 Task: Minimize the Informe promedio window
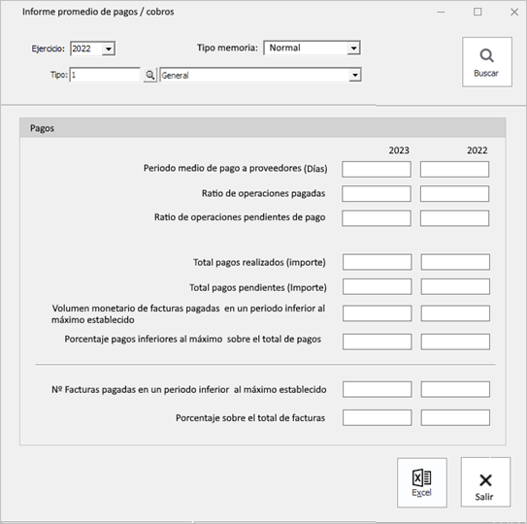(441, 12)
